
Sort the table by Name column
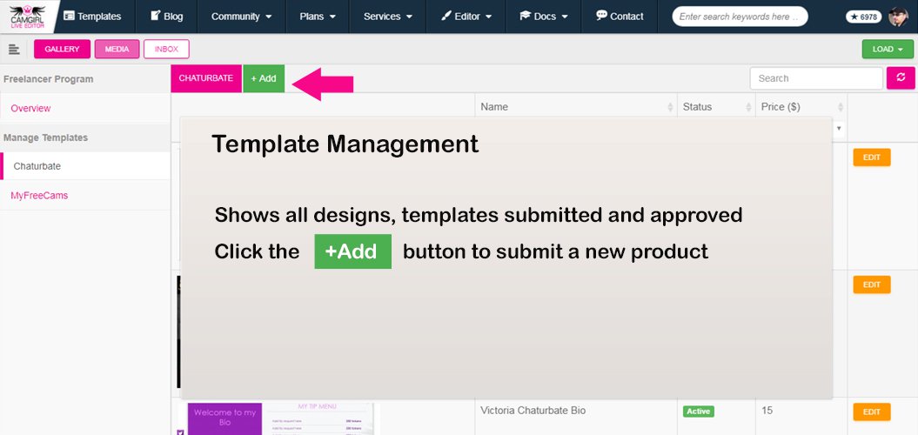(576, 107)
